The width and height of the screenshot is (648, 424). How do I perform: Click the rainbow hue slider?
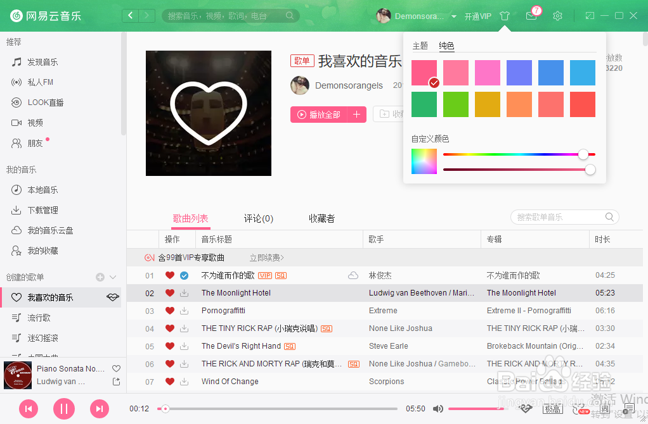click(519, 154)
